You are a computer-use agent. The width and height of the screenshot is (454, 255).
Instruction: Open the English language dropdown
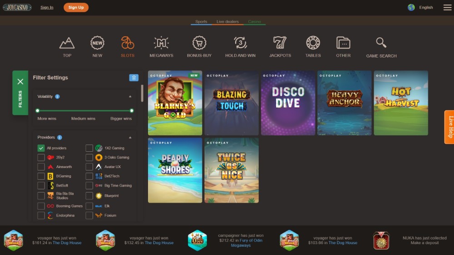[x=426, y=8]
